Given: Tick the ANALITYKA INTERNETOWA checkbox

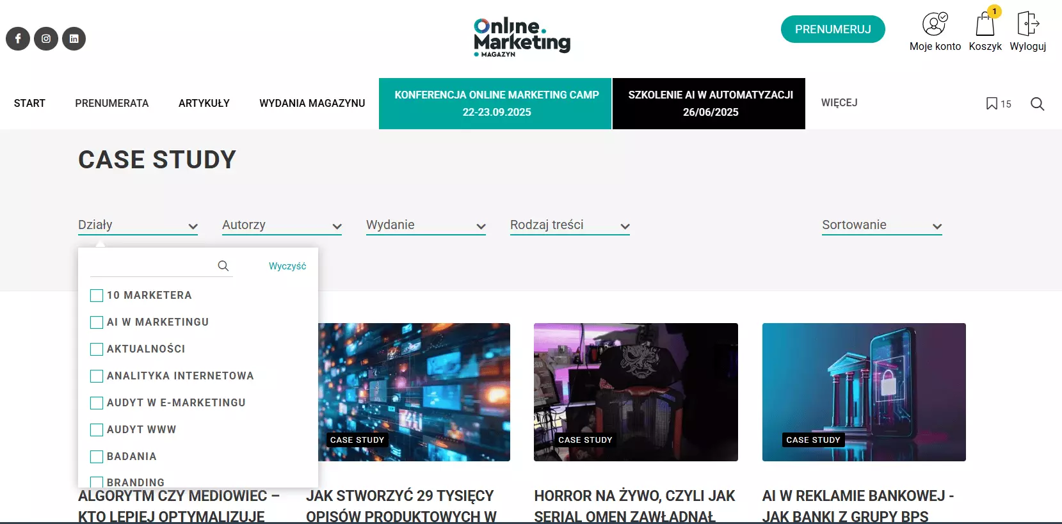Looking at the screenshot, I should [x=97, y=376].
